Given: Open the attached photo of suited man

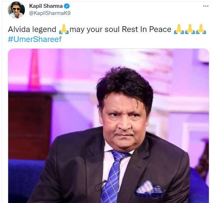Looking at the screenshot, I should click(x=109, y=126).
